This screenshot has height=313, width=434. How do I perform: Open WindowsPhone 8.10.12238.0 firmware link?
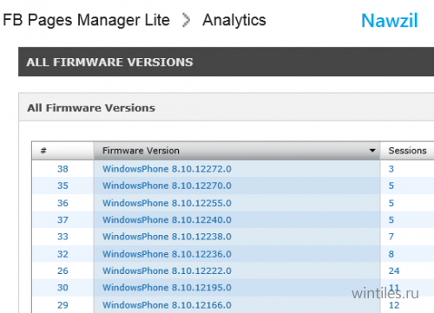(167, 237)
